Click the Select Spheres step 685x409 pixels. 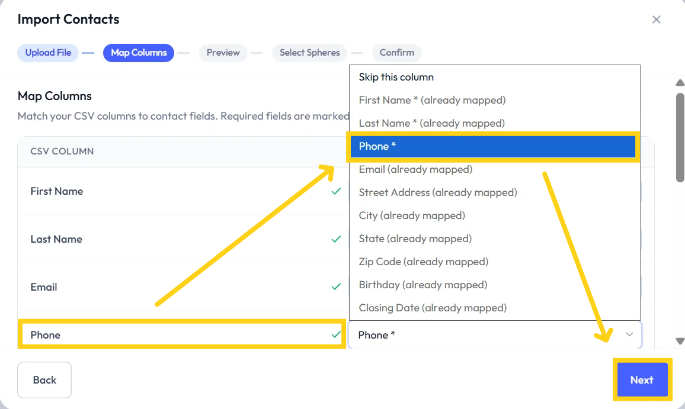pyautogui.click(x=309, y=53)
